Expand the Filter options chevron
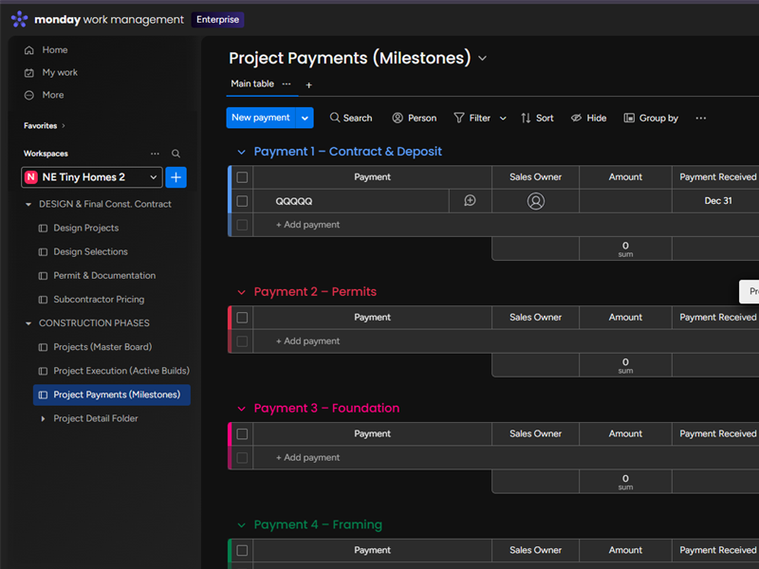 pos(503,119)
